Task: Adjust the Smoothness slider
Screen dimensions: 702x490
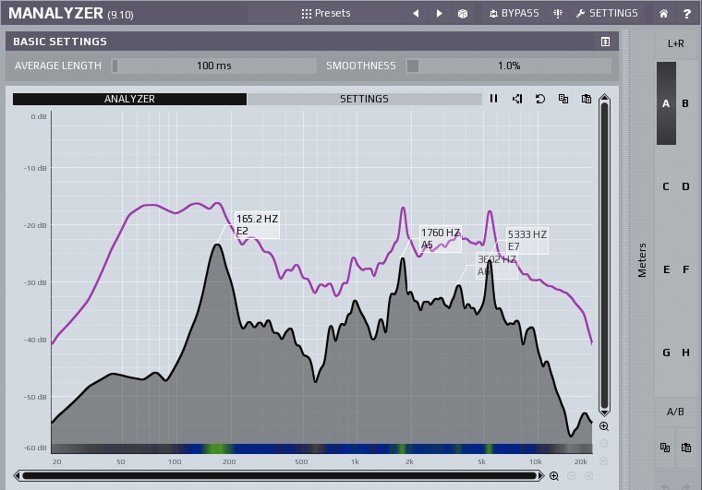Action: [x=509, y=66]
